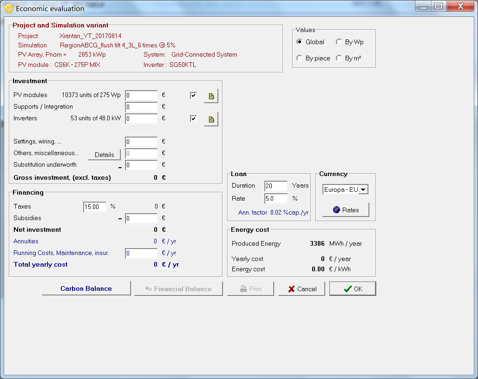Image resolution: width=478 pixels, height=379 pixels.
Task: Open the Carbon Balance window
Action: [x=86, y=288]
